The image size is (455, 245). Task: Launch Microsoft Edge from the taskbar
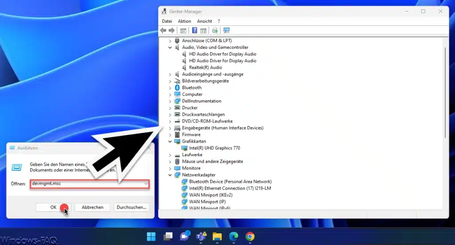(x=234, y=236)
